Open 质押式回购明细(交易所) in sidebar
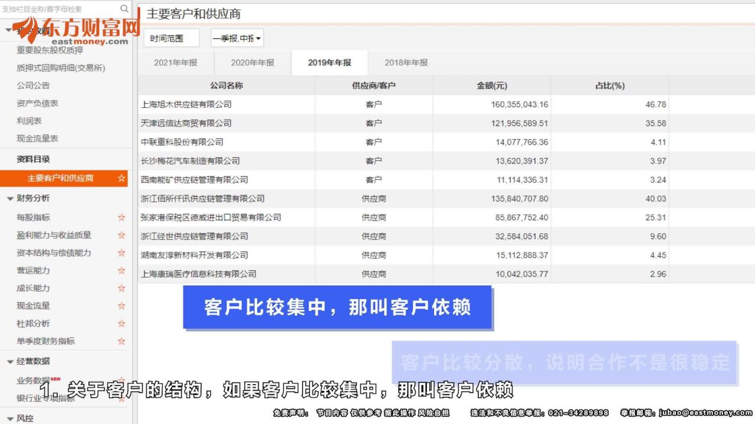 [x=61, y=68]
